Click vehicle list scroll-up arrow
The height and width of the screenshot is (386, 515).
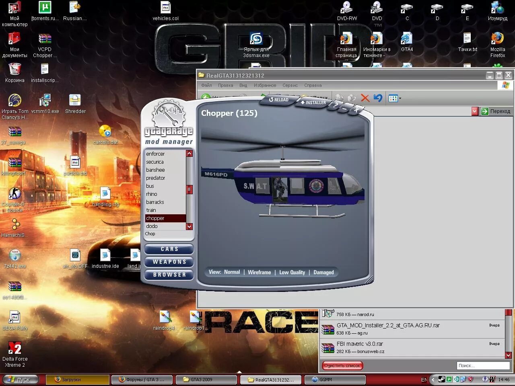[x=189, y=154]
